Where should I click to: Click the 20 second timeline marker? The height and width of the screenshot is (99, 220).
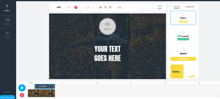point(165,83)
